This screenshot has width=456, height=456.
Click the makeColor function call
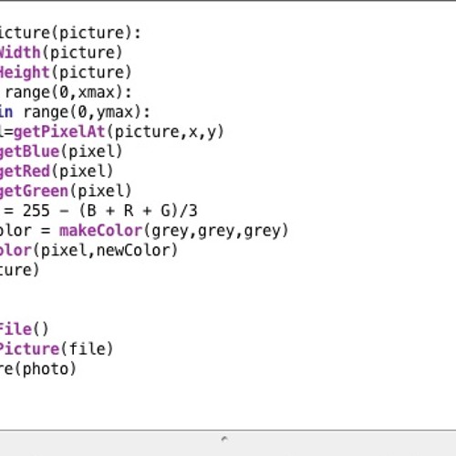point(101,231)
